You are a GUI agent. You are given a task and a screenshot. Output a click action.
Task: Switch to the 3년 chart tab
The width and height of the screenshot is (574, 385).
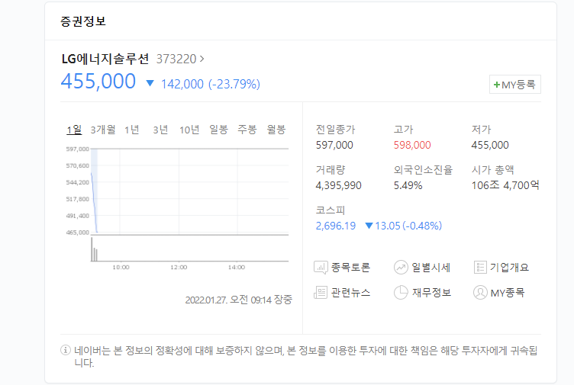[160, 130]
